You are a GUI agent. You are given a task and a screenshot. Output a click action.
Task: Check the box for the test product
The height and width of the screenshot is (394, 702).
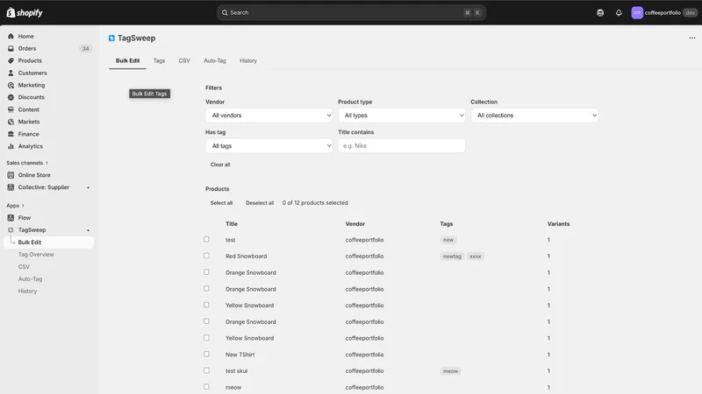[x=206, y=239]
